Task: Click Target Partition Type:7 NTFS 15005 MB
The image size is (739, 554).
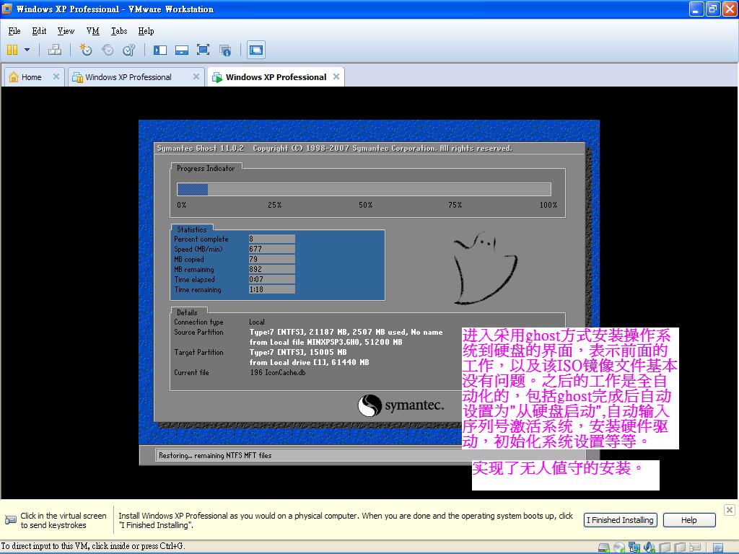Action: (x=298, y=352)
